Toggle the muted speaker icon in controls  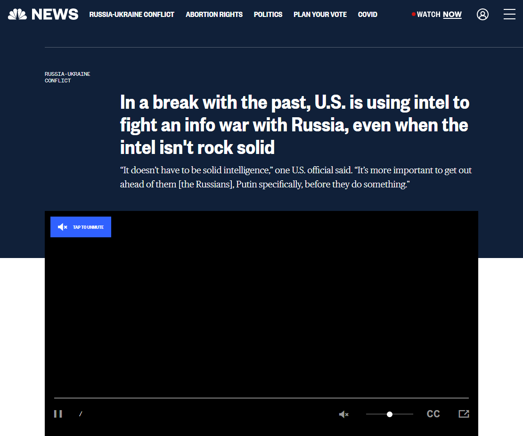343,414
